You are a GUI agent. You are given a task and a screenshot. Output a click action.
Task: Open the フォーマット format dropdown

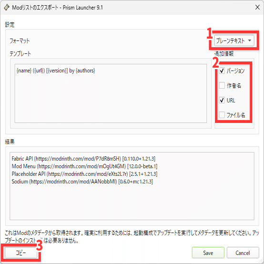234,41
